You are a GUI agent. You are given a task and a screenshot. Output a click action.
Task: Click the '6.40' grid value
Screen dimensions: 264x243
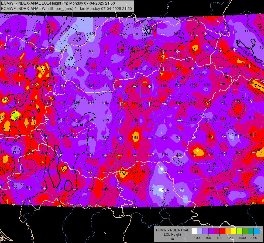pos(92,51)
